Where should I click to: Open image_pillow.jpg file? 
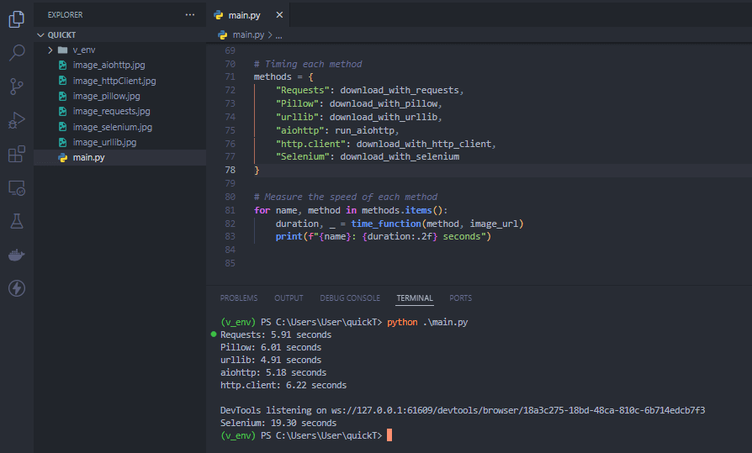(x=120, y=96)
